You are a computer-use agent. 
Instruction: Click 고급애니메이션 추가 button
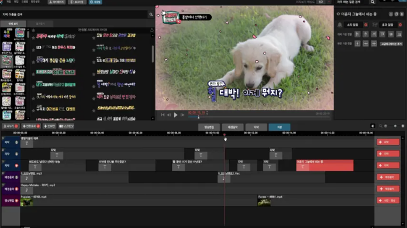391,44
